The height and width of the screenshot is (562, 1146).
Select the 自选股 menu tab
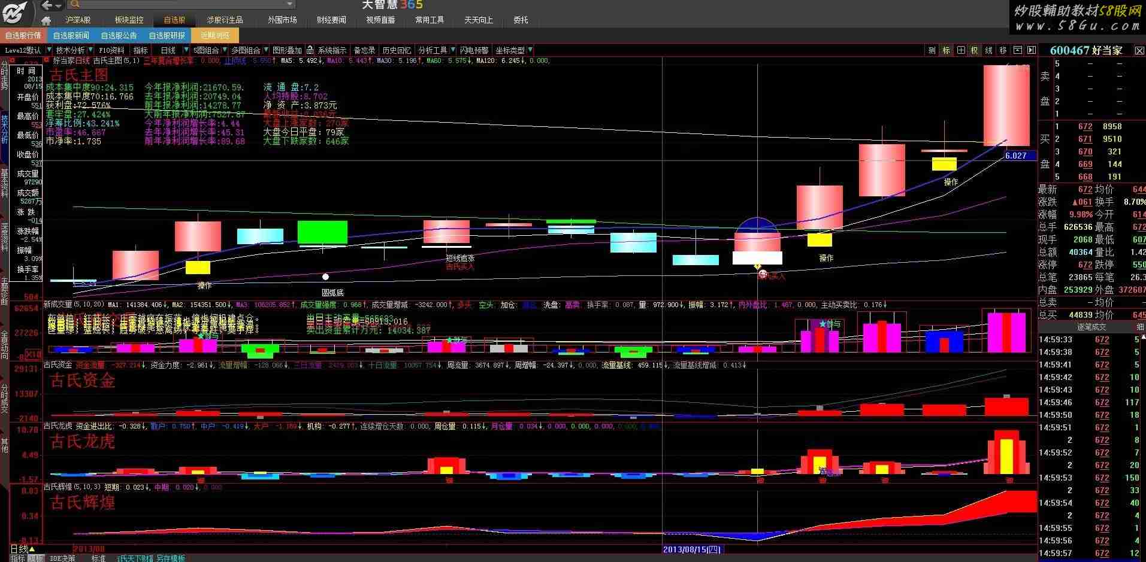175,20
